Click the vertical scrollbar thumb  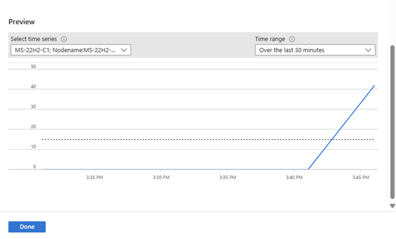click(x=392, y=122)
